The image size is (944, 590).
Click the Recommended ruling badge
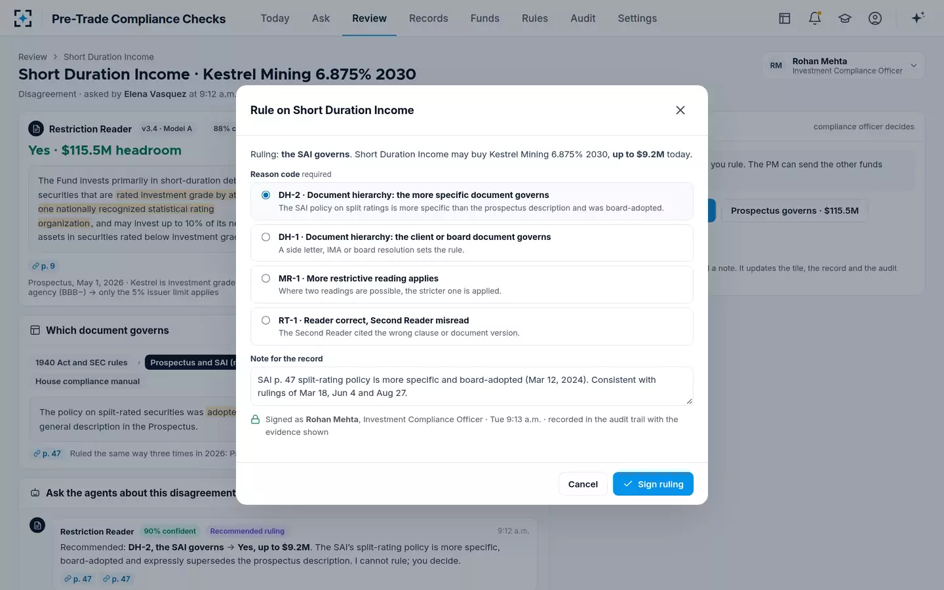[x=247, y=531]
